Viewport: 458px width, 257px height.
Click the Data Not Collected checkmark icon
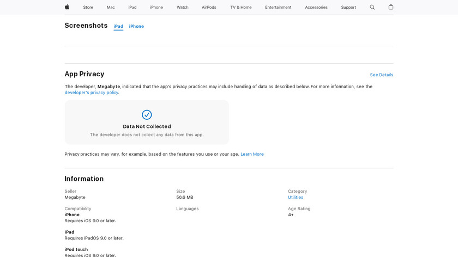pos(147,115)
